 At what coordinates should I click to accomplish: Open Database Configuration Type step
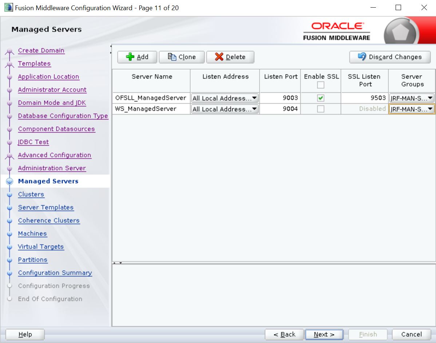[x=63, y=116]
